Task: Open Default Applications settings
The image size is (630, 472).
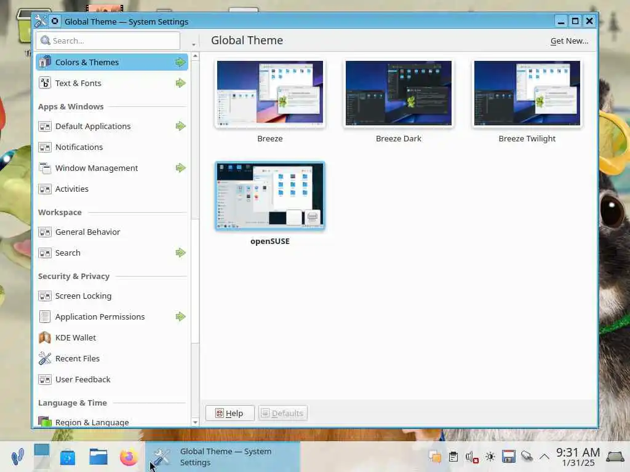Action: point(112,126)
